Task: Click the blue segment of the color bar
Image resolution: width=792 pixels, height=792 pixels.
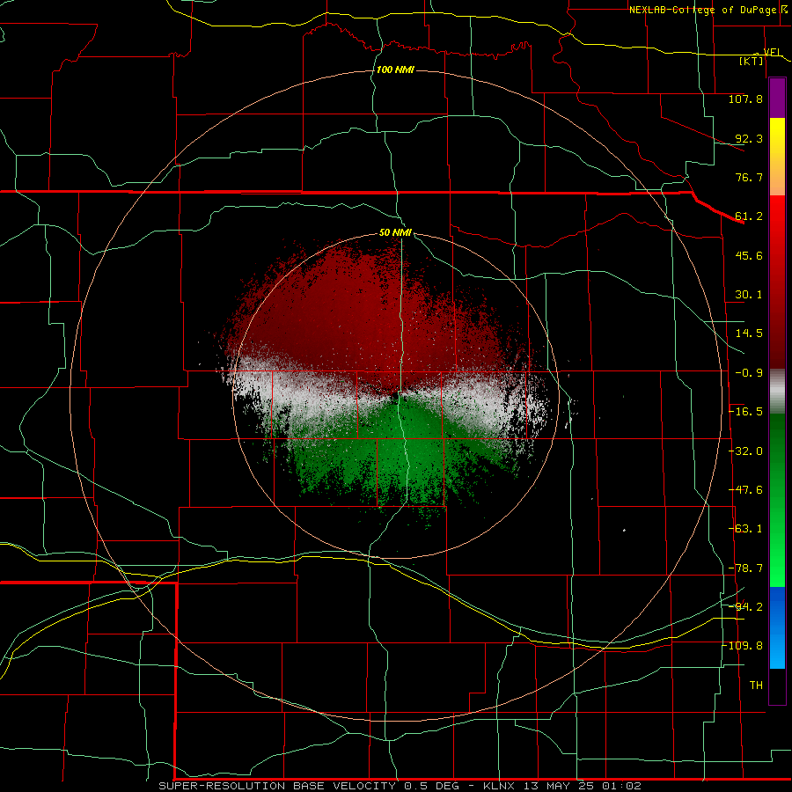Action: pyautogui.click(x=777, y=627)
